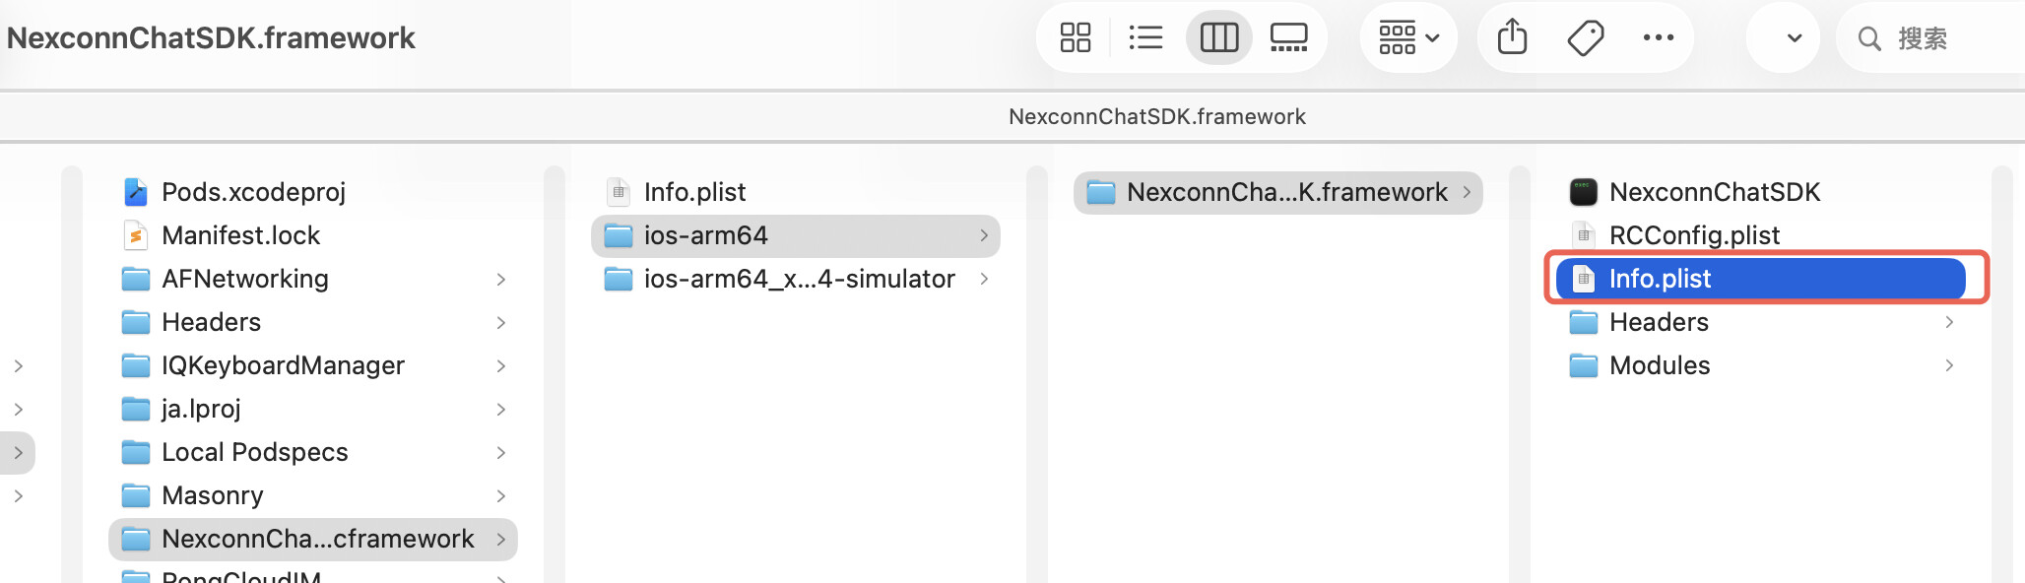The width and height of the screenshot is (2025, 583).
Task: Switch to list view
Action: point(1145,38)
